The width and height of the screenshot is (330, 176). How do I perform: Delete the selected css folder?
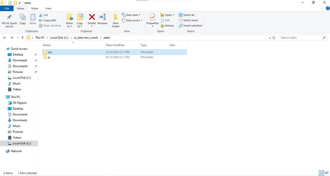pos(92,20)
